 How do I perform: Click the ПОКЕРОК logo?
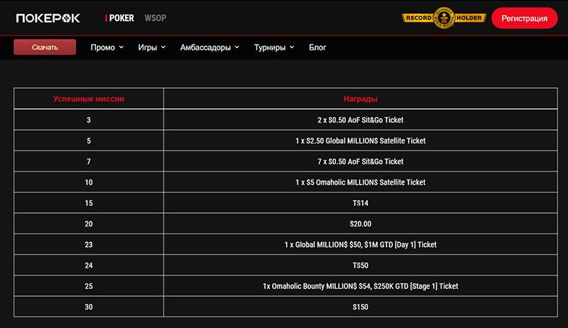pyautogui.click(x=48, y=18)
